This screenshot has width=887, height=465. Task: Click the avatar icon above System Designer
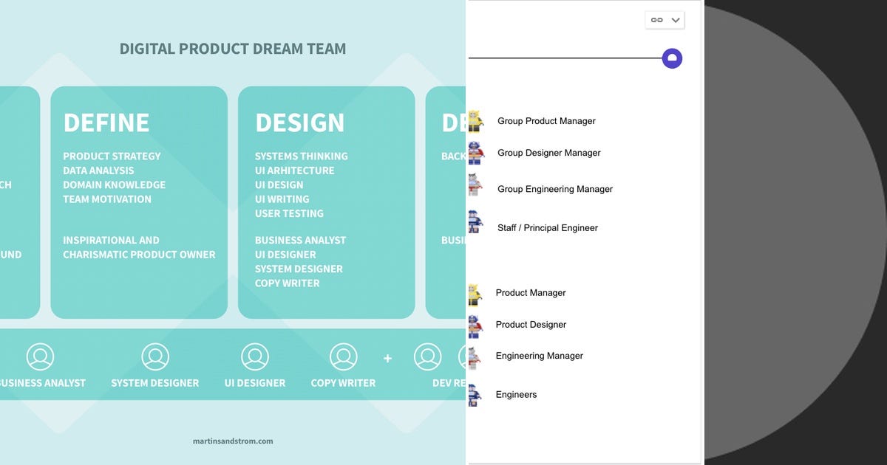coord(154,357)
